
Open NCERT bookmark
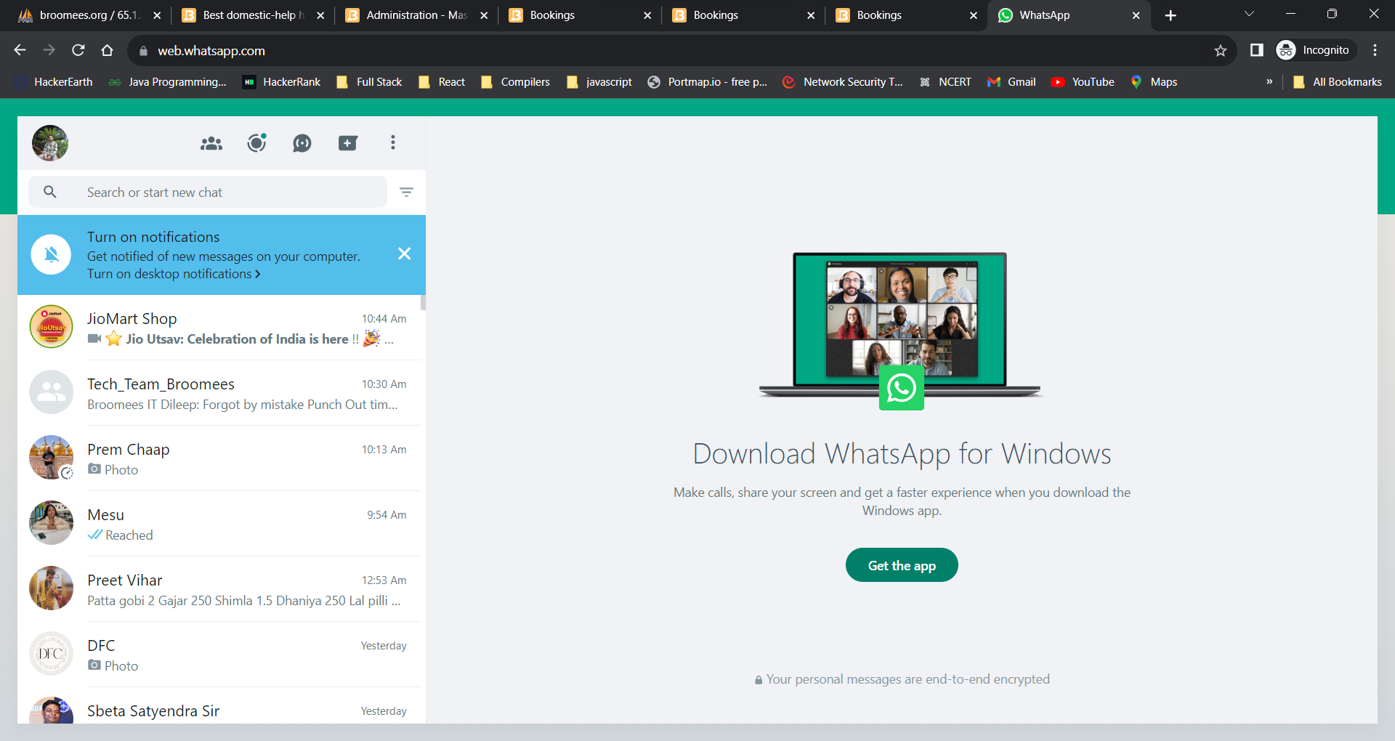coord(945,82)
